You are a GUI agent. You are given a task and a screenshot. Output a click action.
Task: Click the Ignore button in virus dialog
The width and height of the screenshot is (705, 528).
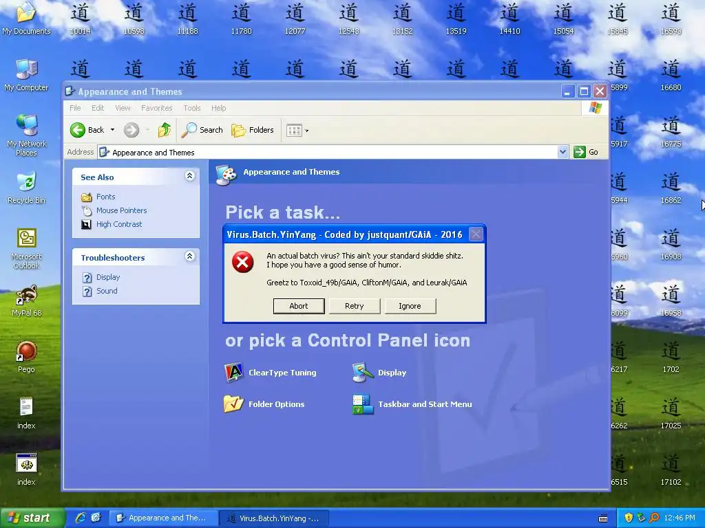pyautogui.click(x=410, y=306)
